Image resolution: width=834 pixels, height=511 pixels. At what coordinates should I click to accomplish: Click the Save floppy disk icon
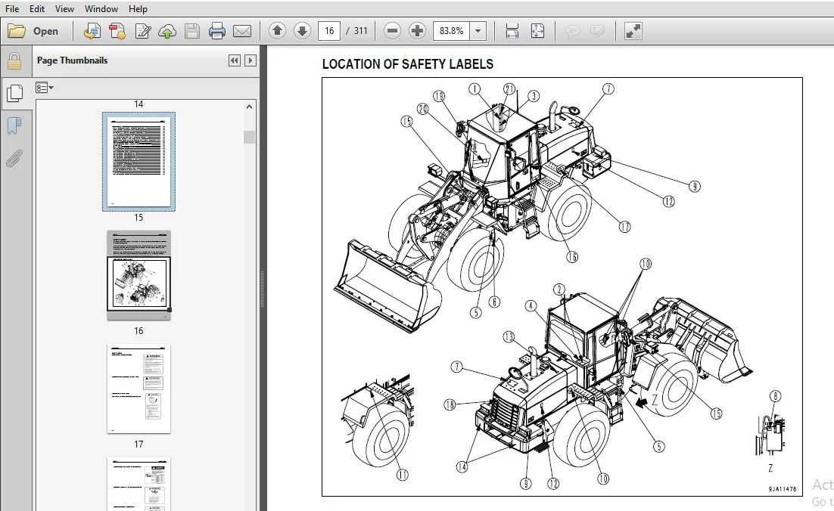click(x=192, y=31)
